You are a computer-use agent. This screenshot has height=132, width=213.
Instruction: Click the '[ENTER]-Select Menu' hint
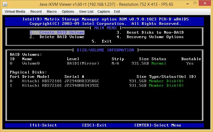(157, 125)
